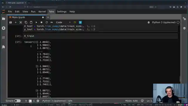Open a new browser tab with the plus
Screen dimensions: 188x106
29,3
